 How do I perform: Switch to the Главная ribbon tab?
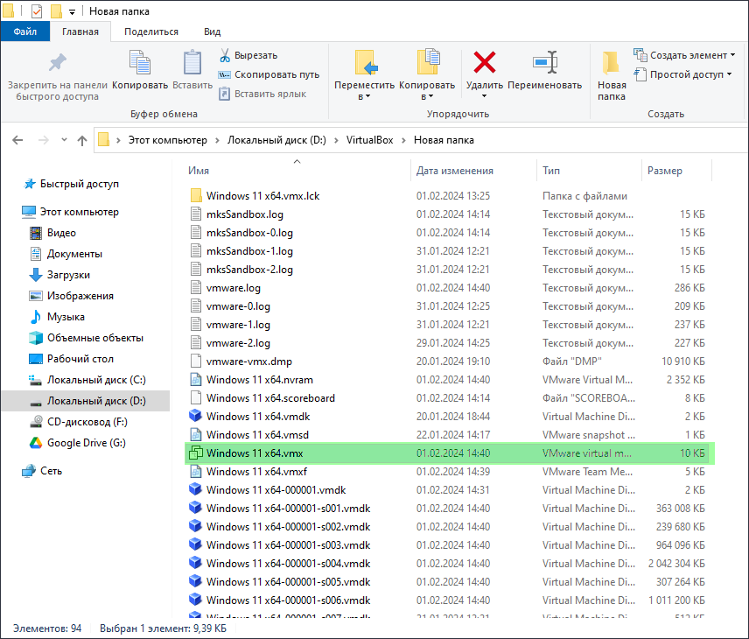[80, 32]
